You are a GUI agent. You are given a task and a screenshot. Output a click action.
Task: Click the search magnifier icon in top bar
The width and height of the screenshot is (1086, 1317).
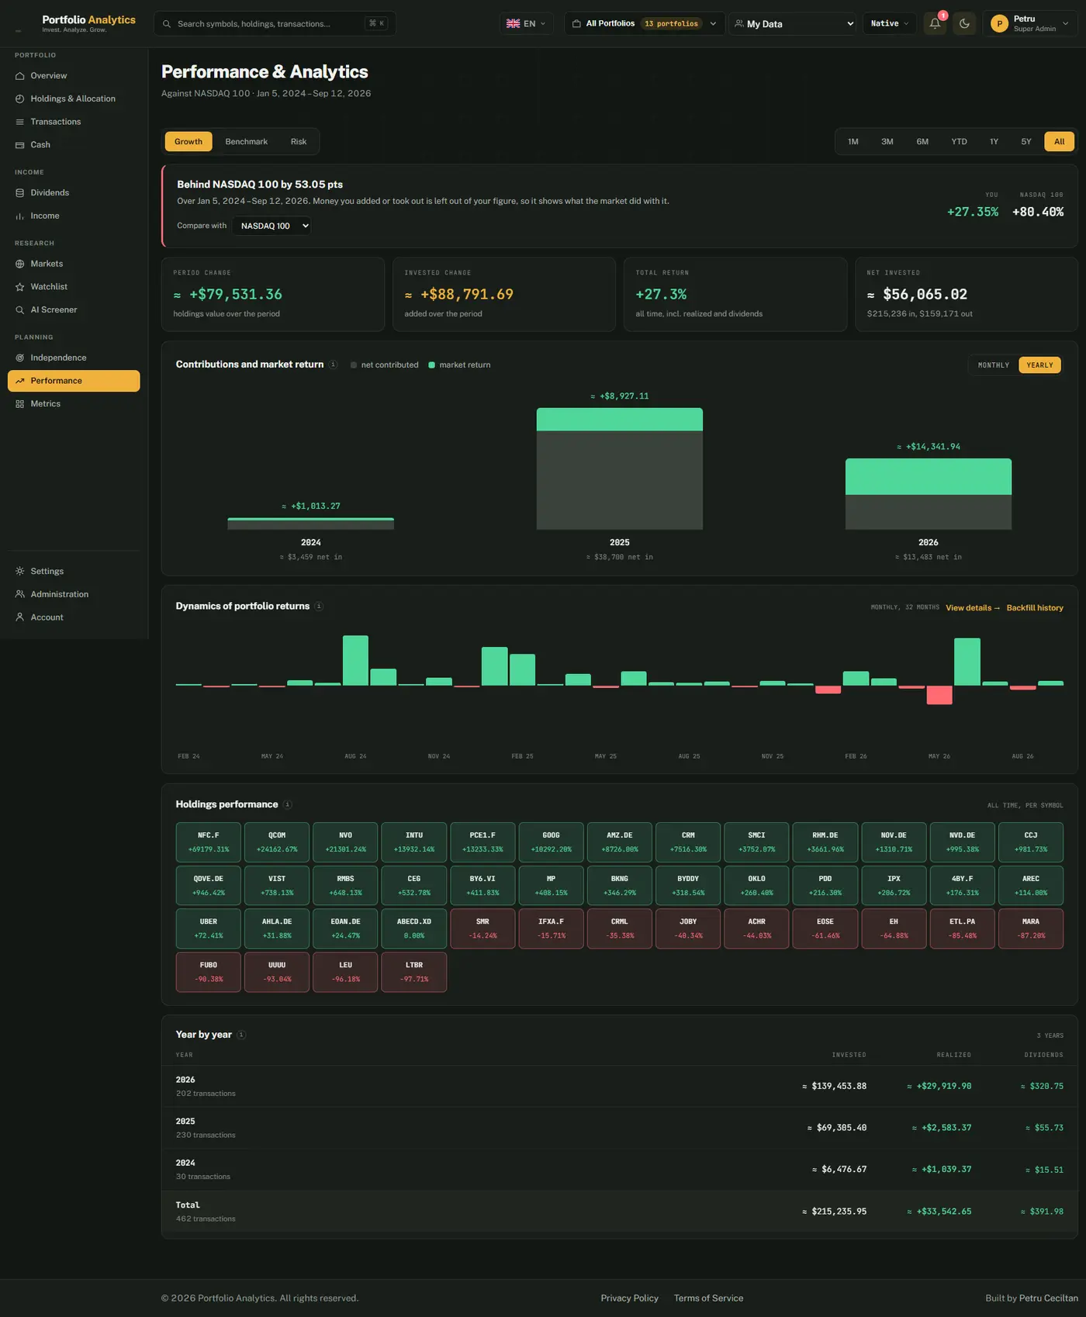(x=167, y=24)
